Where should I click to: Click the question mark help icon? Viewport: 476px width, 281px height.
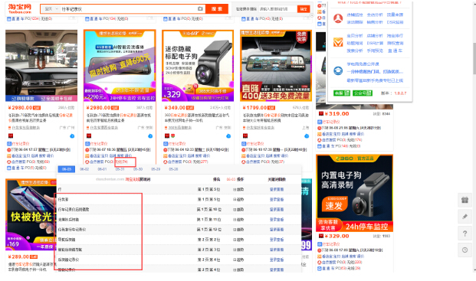465,234
